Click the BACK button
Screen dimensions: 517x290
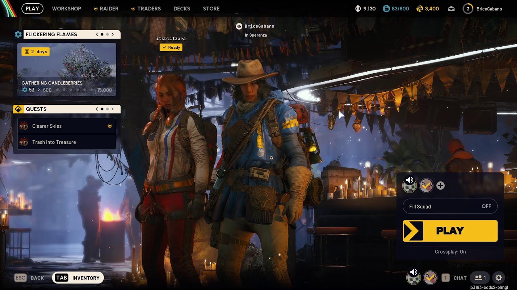tap(37, 278)
